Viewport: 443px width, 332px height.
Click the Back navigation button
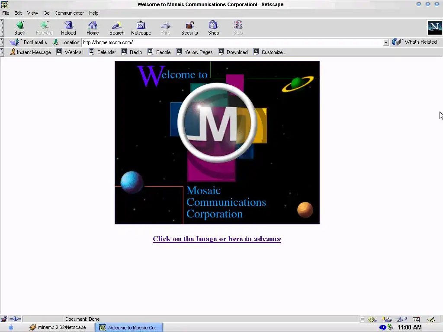point(20,28)
